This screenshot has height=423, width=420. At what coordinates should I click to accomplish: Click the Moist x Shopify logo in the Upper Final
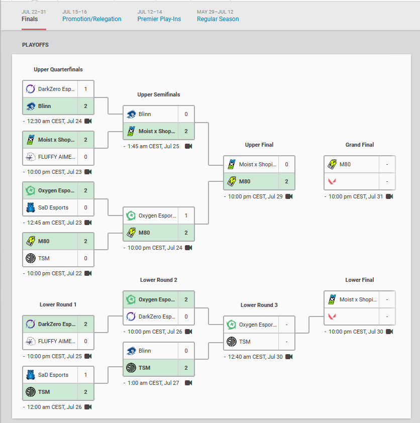[x=232, y=164]
